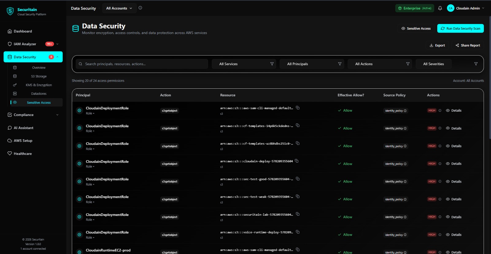
Task: Click HIGH severity badge in cf-templates-uz8bhdbs25ic0 row
Action: [432, 146]
